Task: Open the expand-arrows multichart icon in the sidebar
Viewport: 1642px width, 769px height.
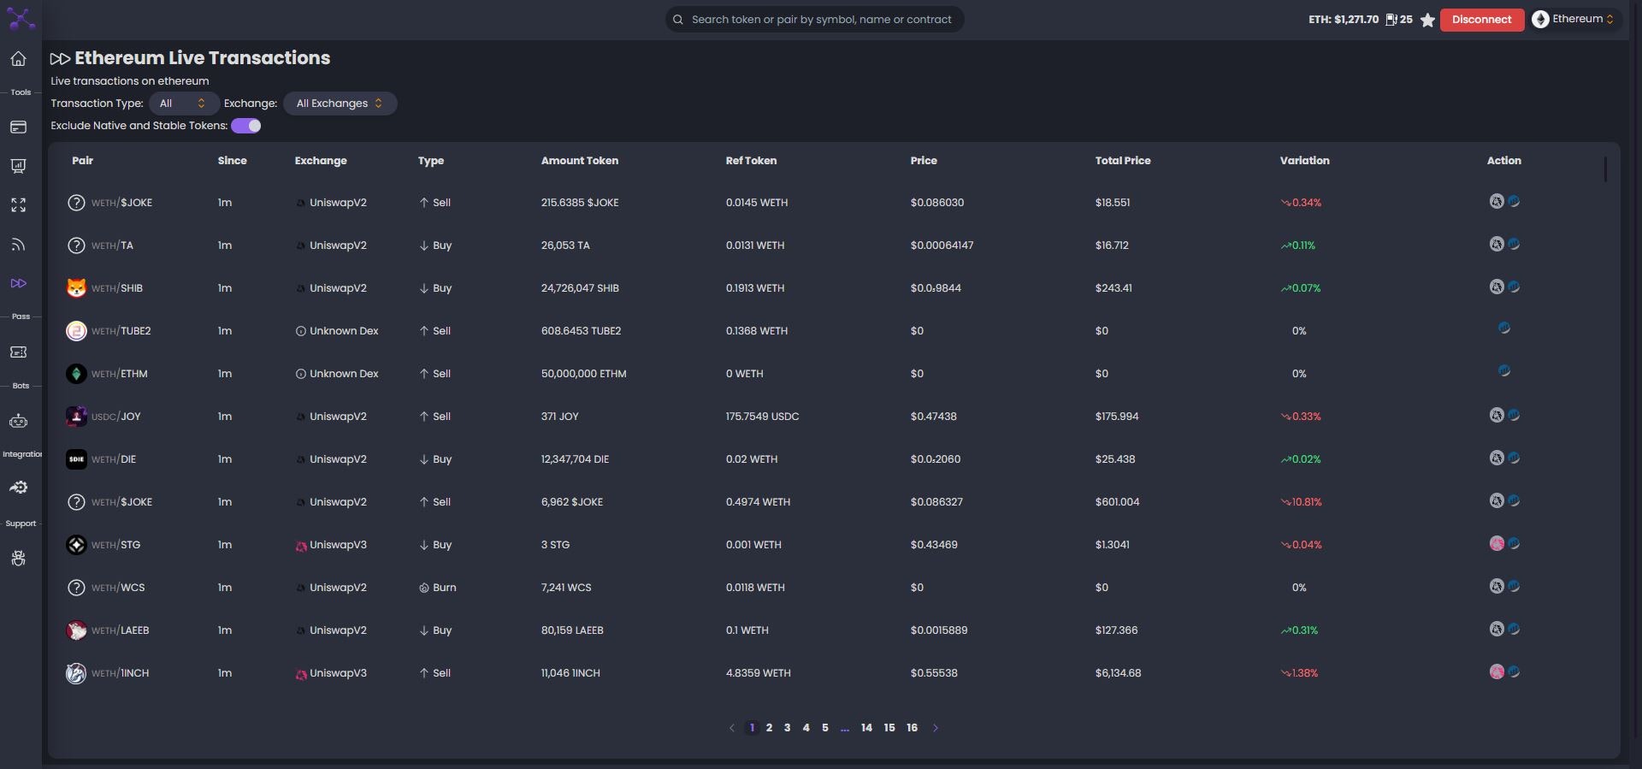Action: [x=18, y=205]
